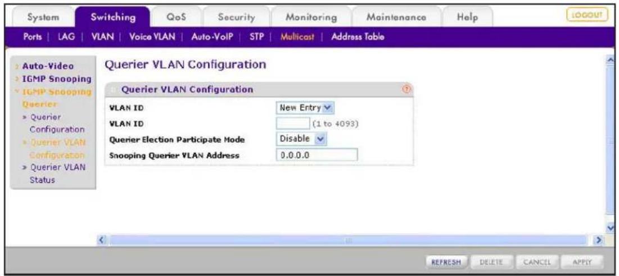This screenshot has height=276, width=619.
Task: Expand Auto-Video in the sidebar
Action: click(x=47, y=66)
